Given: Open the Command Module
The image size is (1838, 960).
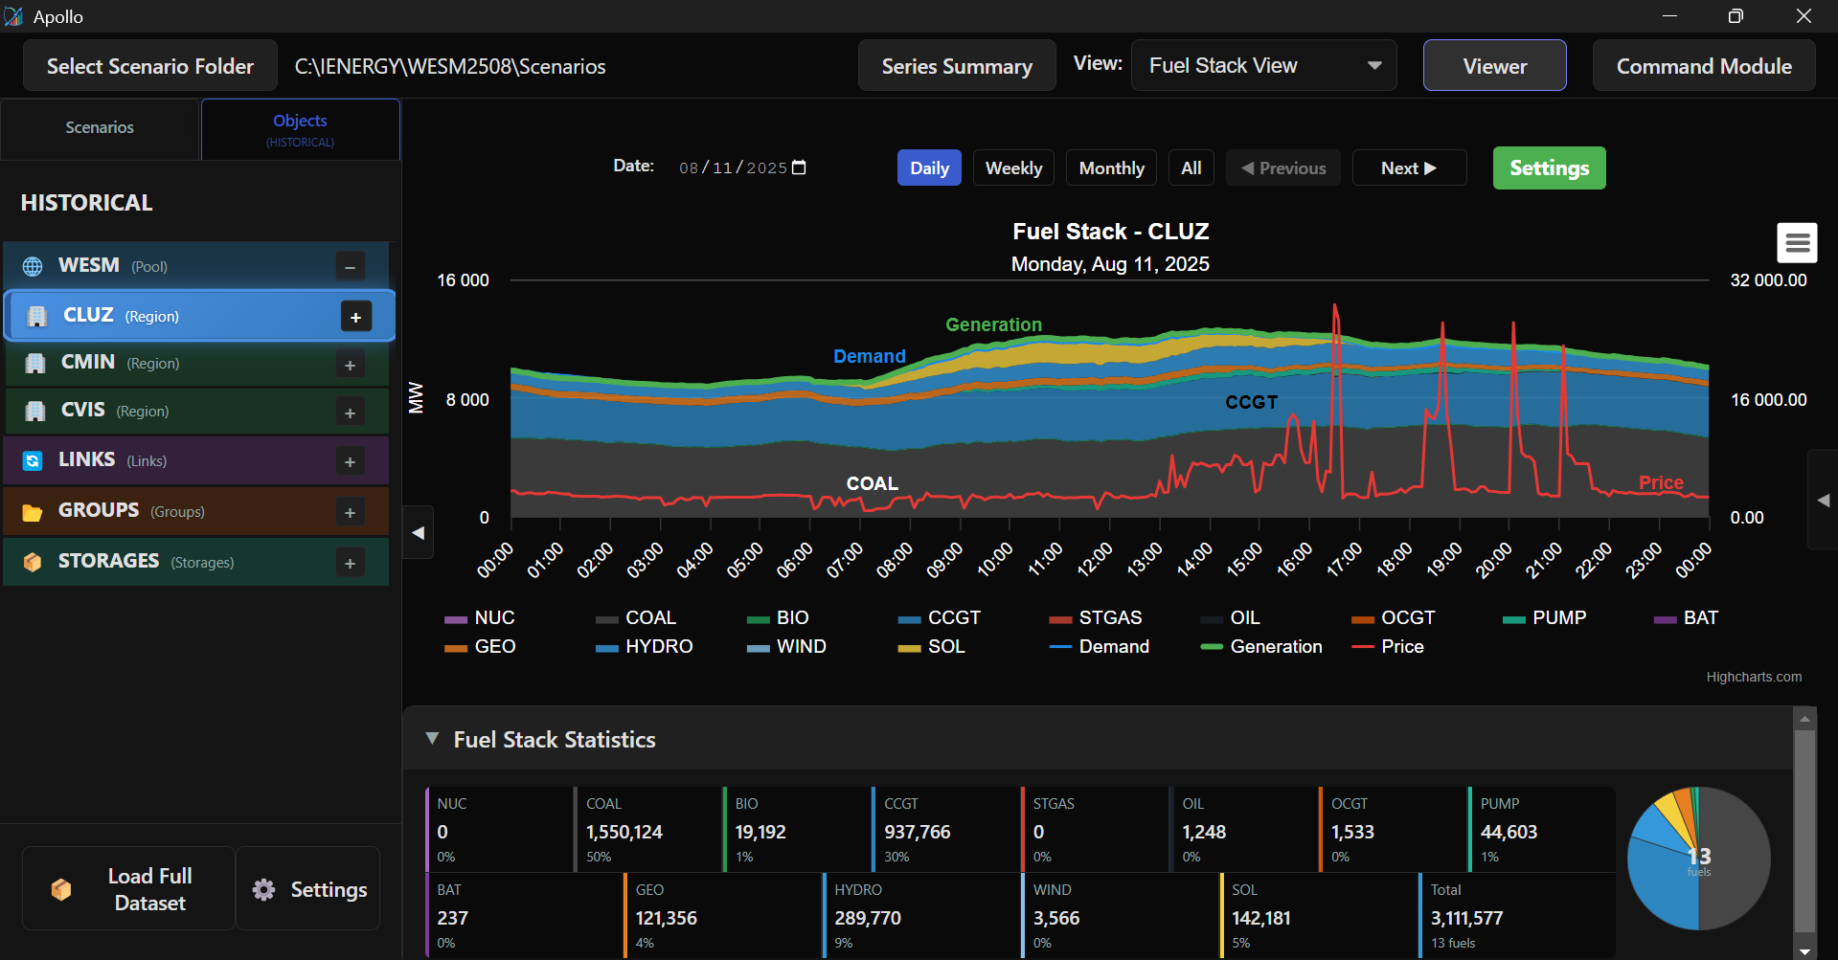Looking at the screenshot, I should click(x=1703, y=66).
